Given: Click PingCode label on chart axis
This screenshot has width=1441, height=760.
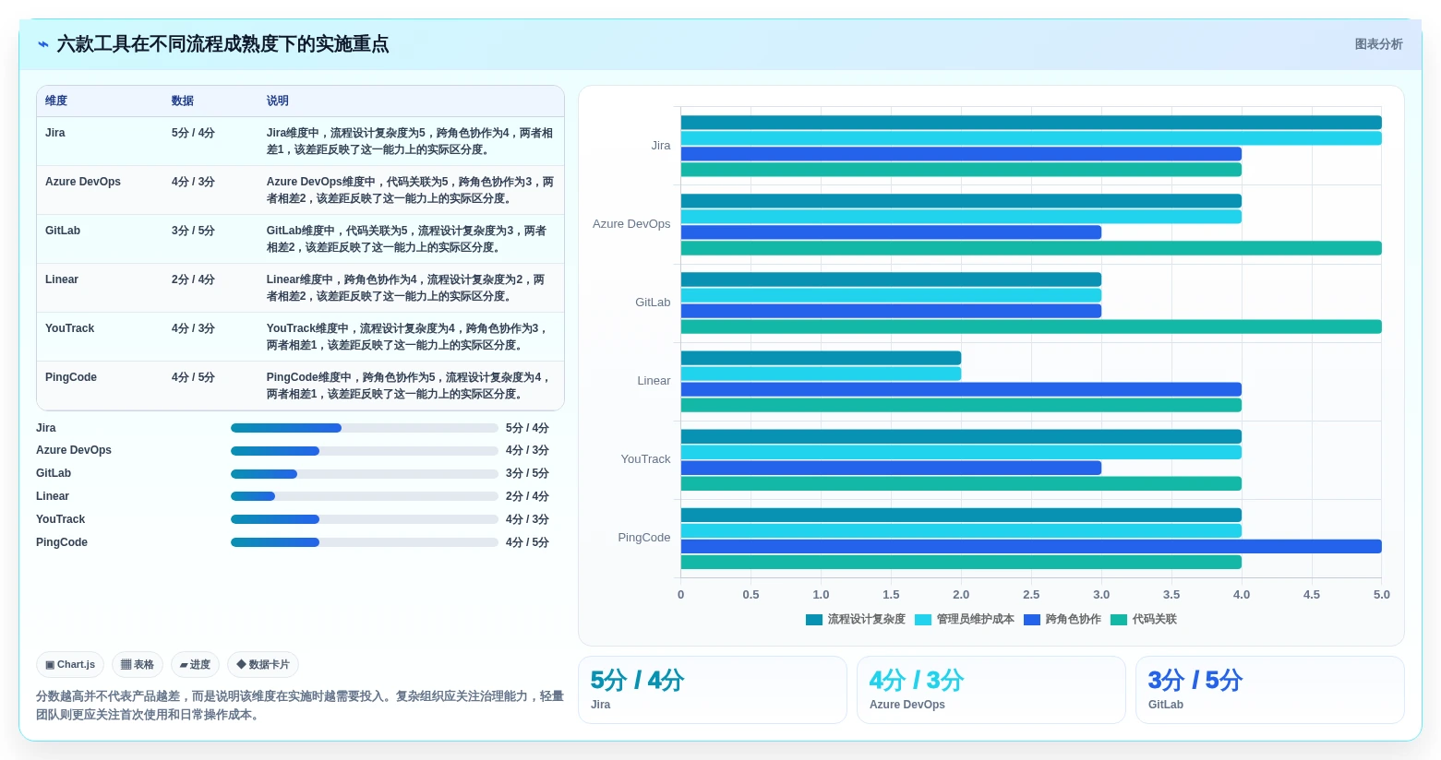Looking at the screenshot, I should pos(644,538).
